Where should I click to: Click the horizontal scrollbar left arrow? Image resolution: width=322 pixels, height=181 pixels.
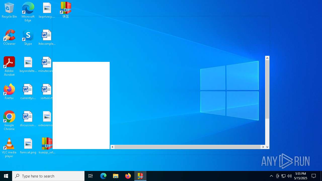pos(112,147)
